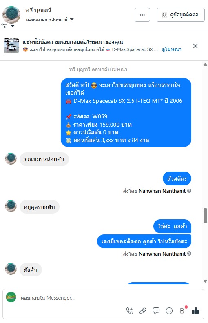The width and height of the screenshot is (208, 323).
Task: Attach a file with the paperclip icon
Action: pyautogui.click(x=143, y=310)
